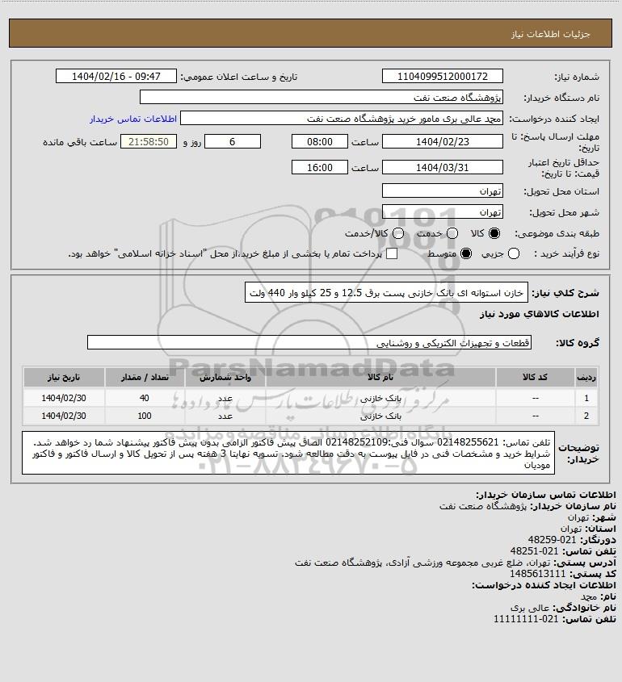
Task: Click the creator phone 11111111-021
Action: [526, 619]
